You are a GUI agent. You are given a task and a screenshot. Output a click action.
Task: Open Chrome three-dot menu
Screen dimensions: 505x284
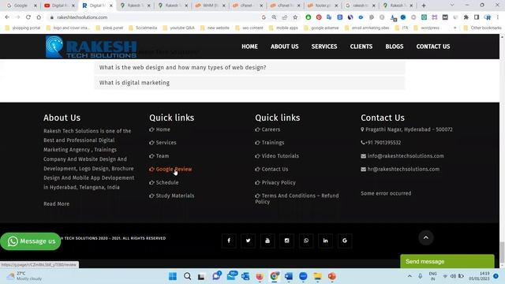tap(498, 17)
